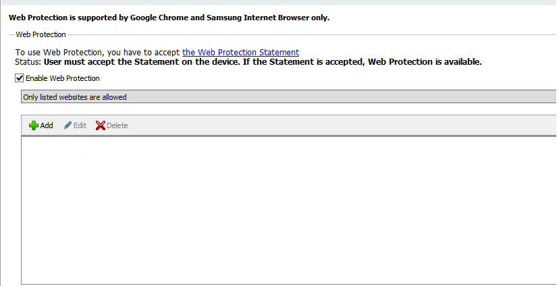Viewport: 559px width, 286px height.
Task: Toggle the Enable Web Protection checkbox
Action: (20, 78)
